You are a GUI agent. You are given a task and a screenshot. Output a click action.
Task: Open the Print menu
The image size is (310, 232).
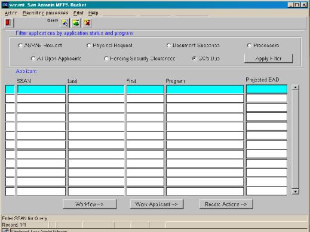78,13
